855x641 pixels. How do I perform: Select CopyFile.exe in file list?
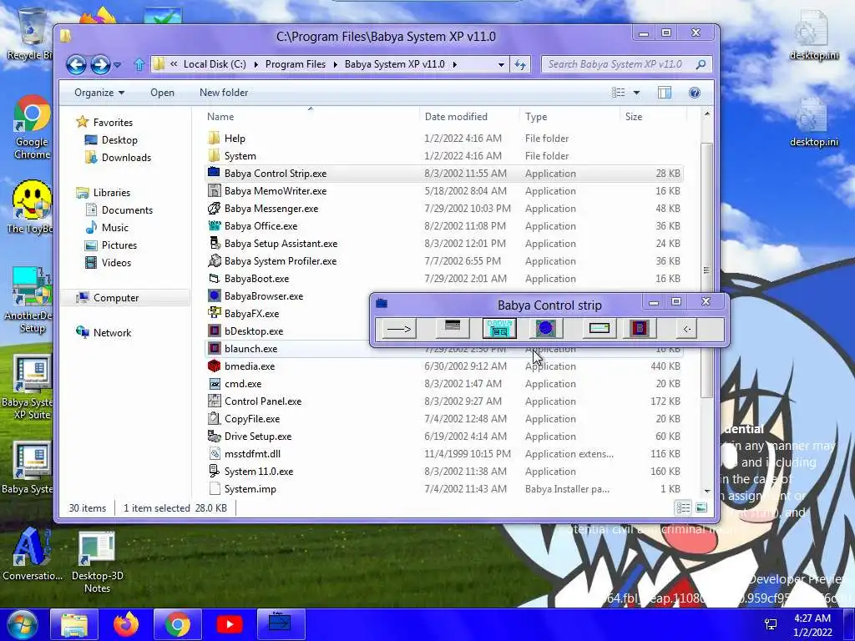444,419
